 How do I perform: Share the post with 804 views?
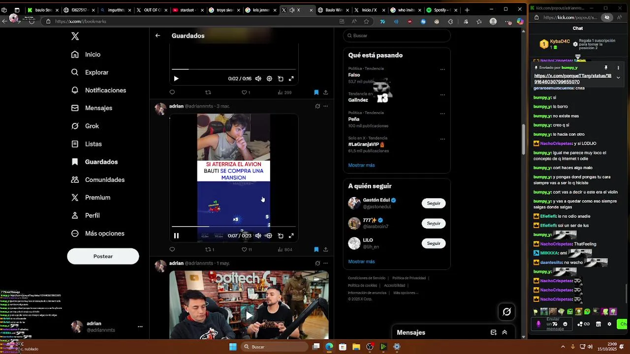325,249
